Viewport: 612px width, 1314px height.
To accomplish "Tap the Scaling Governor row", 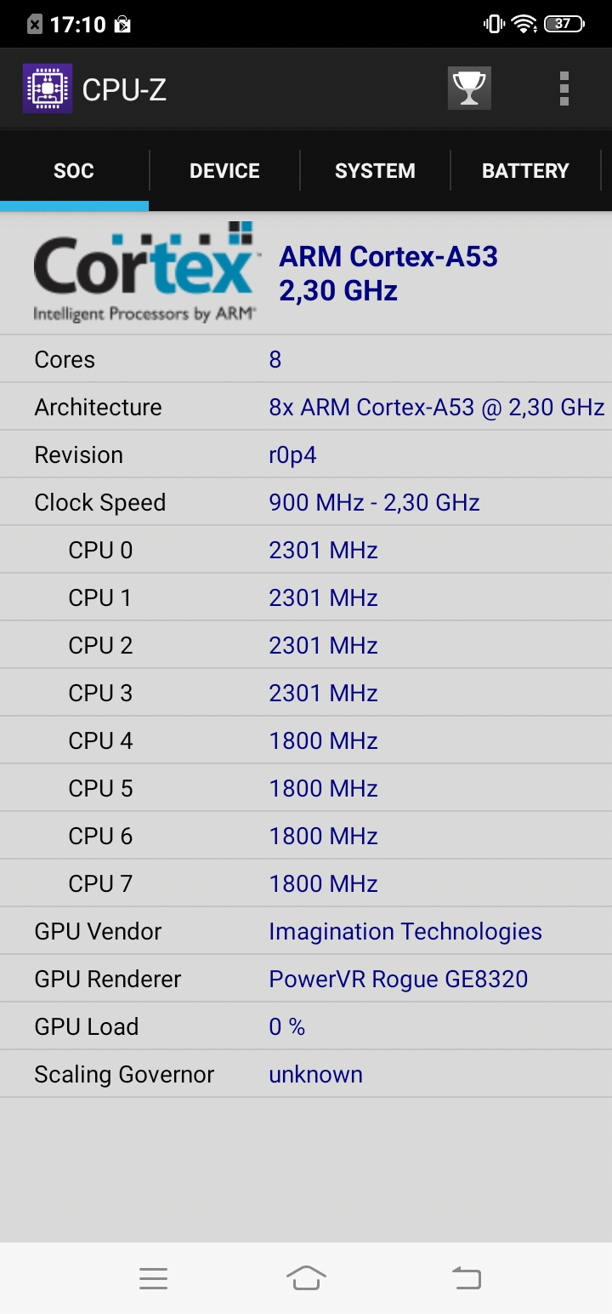I will point(306,1074).
